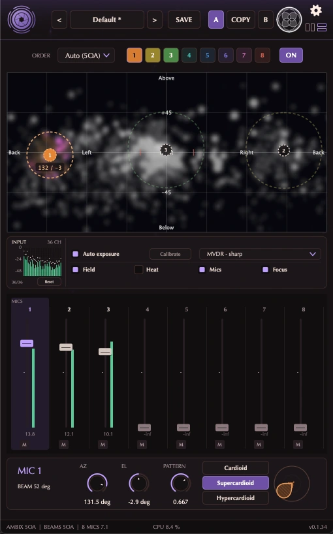The height and width of the screenshot is (534, 333).
Task: Select mic 2 marker on sound field
Action: [283, 151]
